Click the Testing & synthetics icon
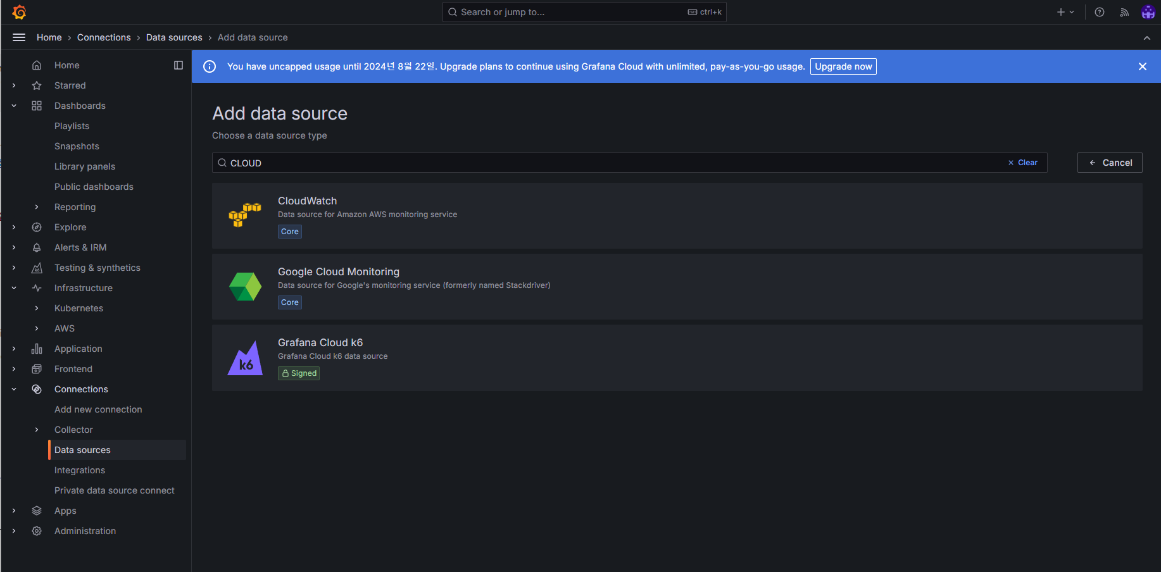Screen dimensions: 1161x572 (x=37, y=268)
